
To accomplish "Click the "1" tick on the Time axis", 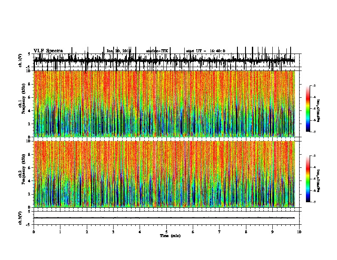I will pos(60,232).
